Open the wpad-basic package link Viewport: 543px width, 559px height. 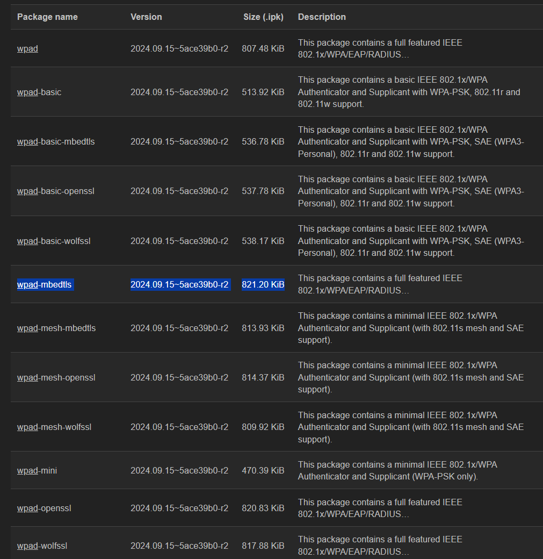(39, 92)
